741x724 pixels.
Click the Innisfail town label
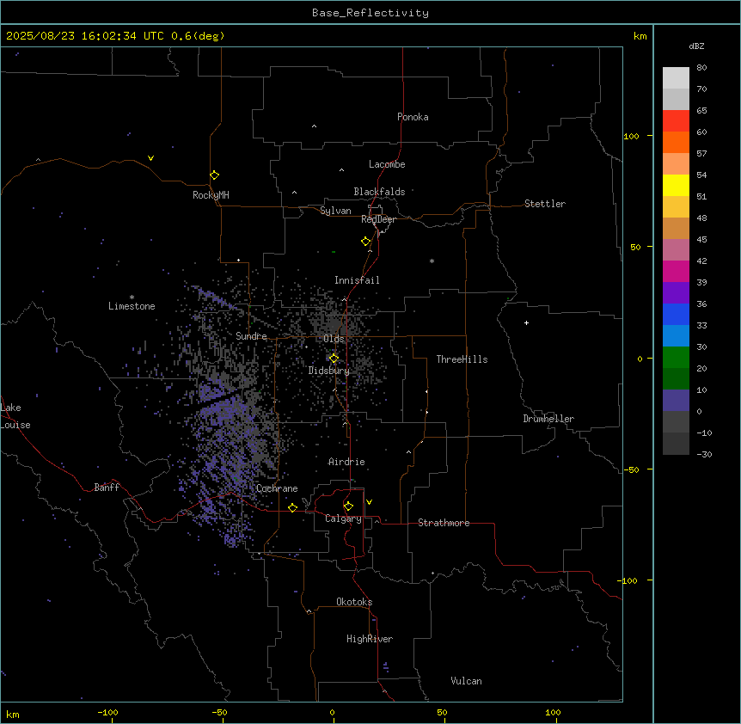click(x=357, y=280)
